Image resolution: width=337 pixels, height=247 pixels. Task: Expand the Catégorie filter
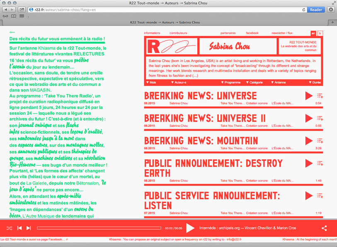pyautogui.click(x=254, y=82)
